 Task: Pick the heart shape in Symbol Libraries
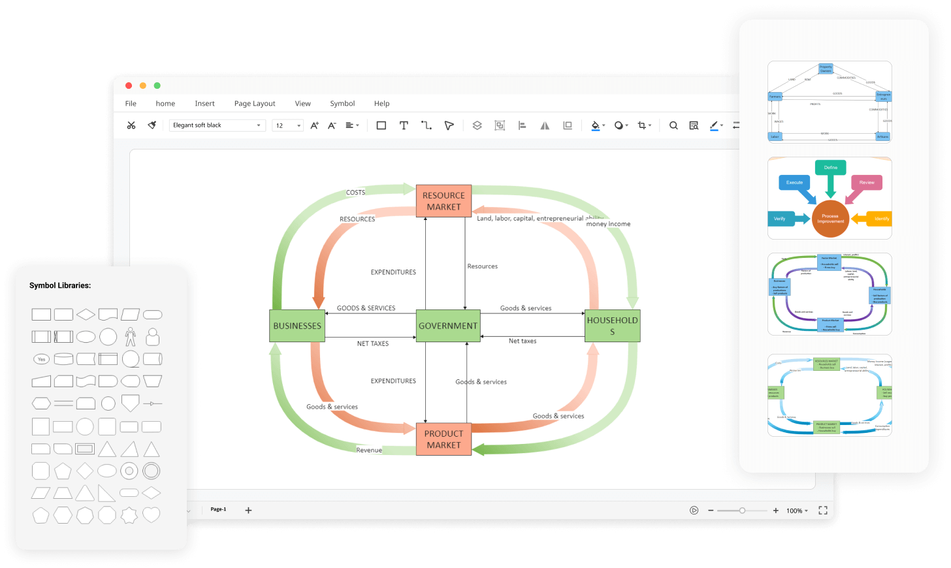(x=152, y=515)
